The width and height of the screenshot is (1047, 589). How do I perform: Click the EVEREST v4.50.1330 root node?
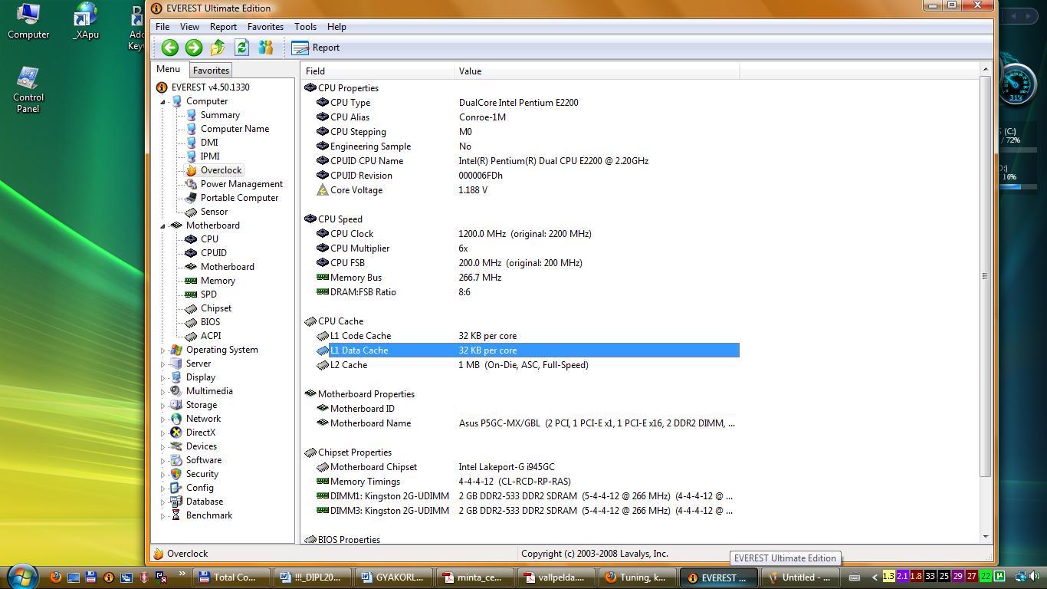point(210,87)
